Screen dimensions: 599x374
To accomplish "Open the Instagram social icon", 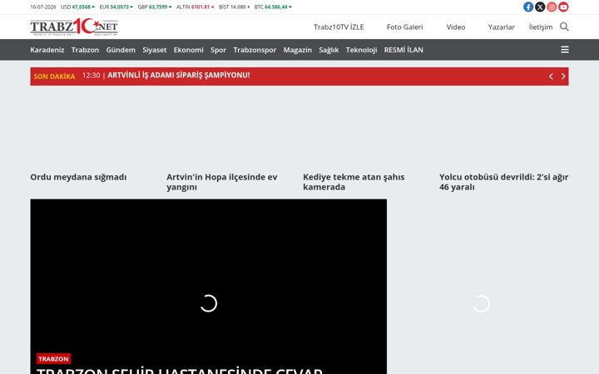I will (552, 7).
